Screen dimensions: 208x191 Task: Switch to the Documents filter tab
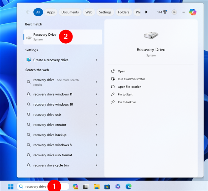[70, 12]
